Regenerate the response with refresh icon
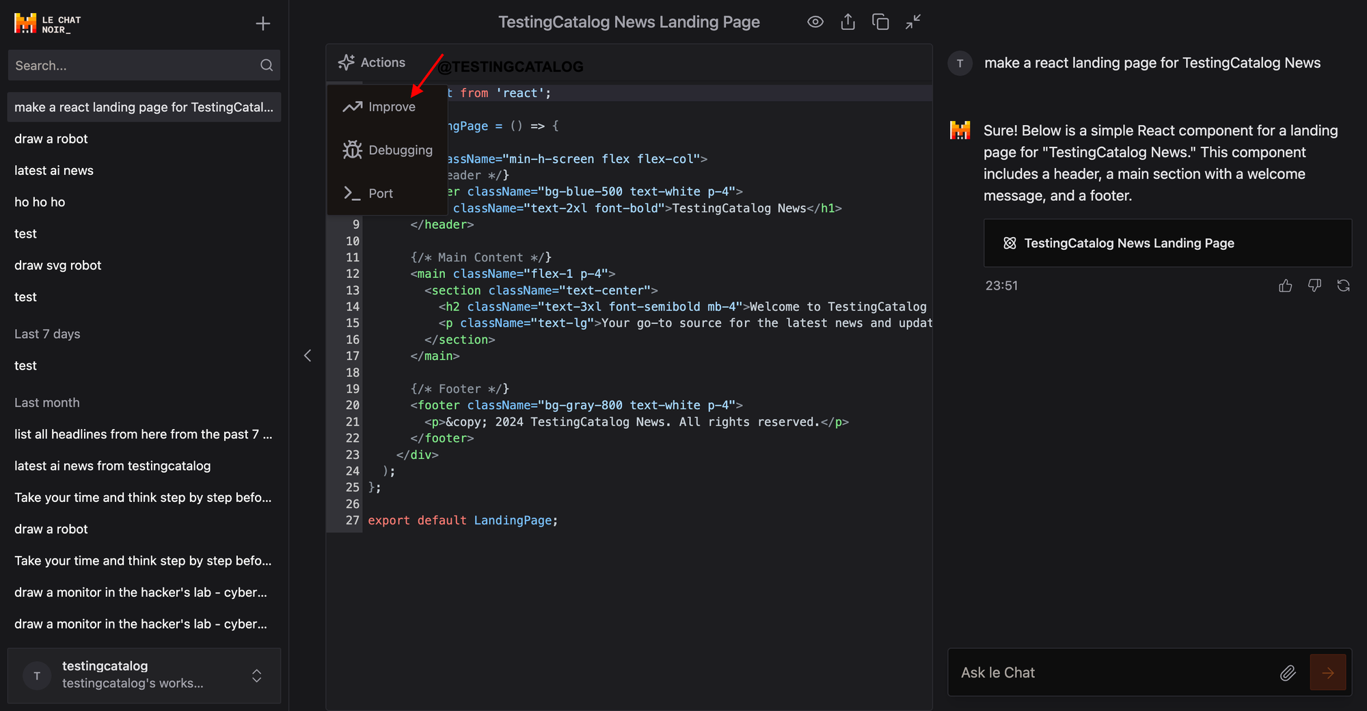1367x711 pixels. tap(1343, 285)
